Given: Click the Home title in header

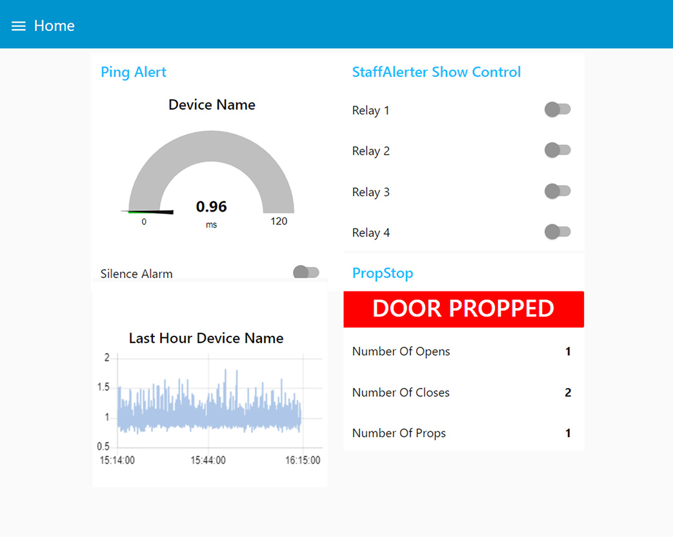Looking at the screenshot, I should coord(54,26).
